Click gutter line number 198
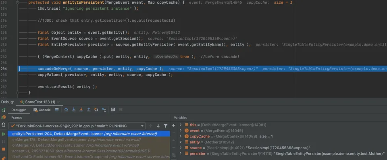This screenshot has height=160, width=387. coord(4,33)
